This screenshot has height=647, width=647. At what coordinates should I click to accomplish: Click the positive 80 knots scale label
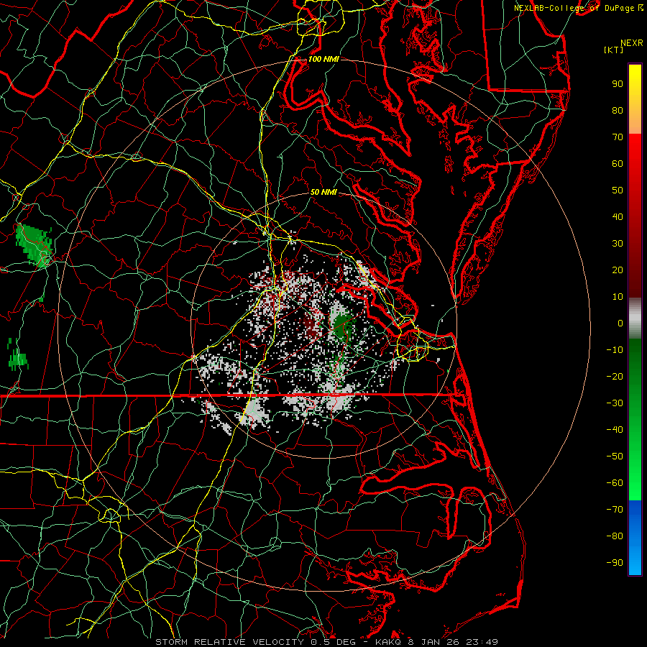click(618, 111)
